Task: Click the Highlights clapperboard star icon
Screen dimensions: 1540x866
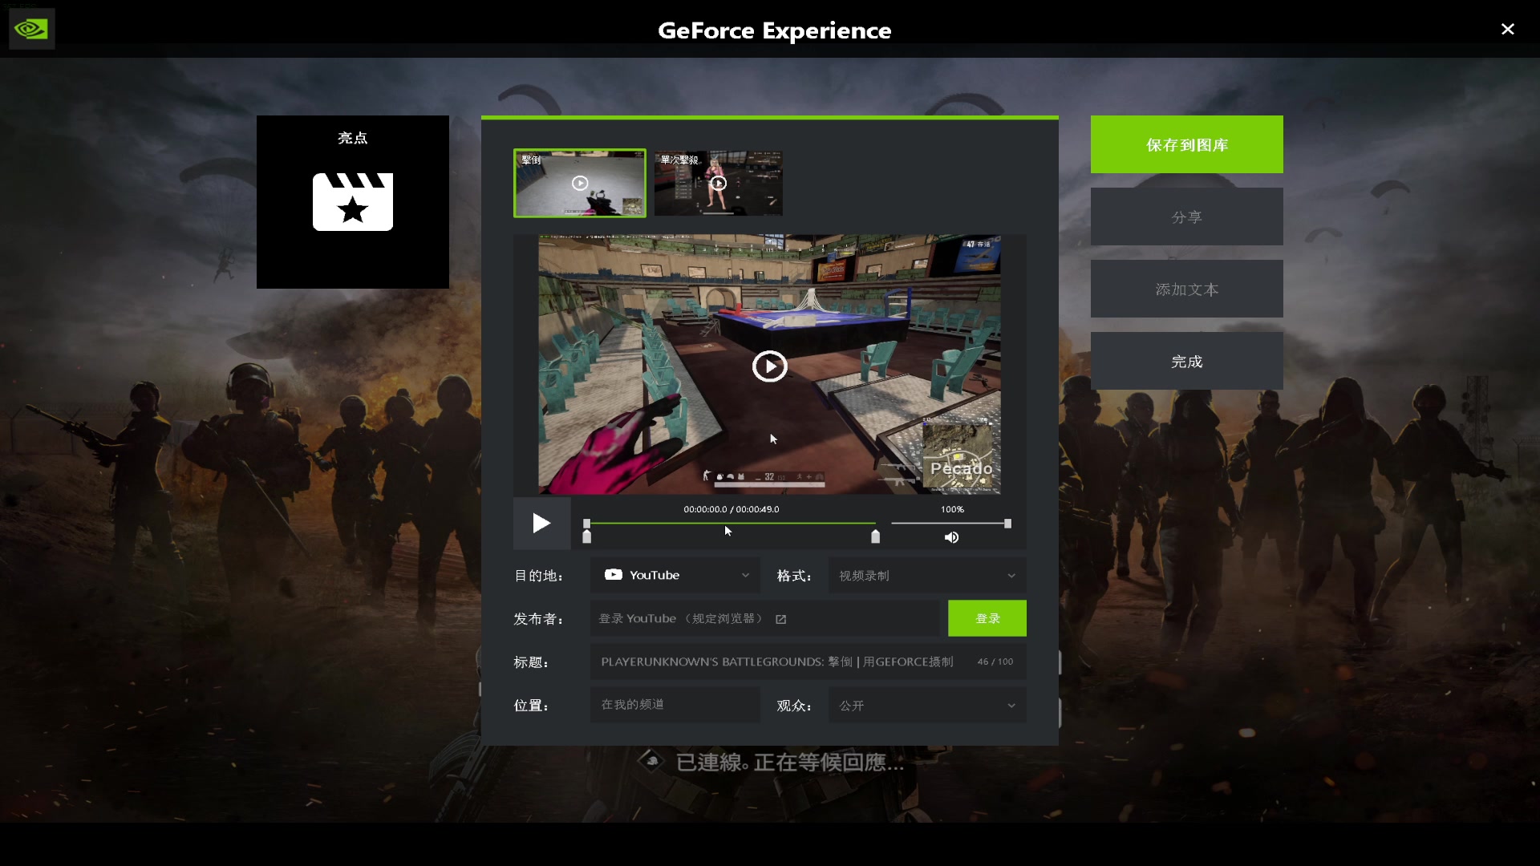Action: pyautogui.click(x=352, y=202)
